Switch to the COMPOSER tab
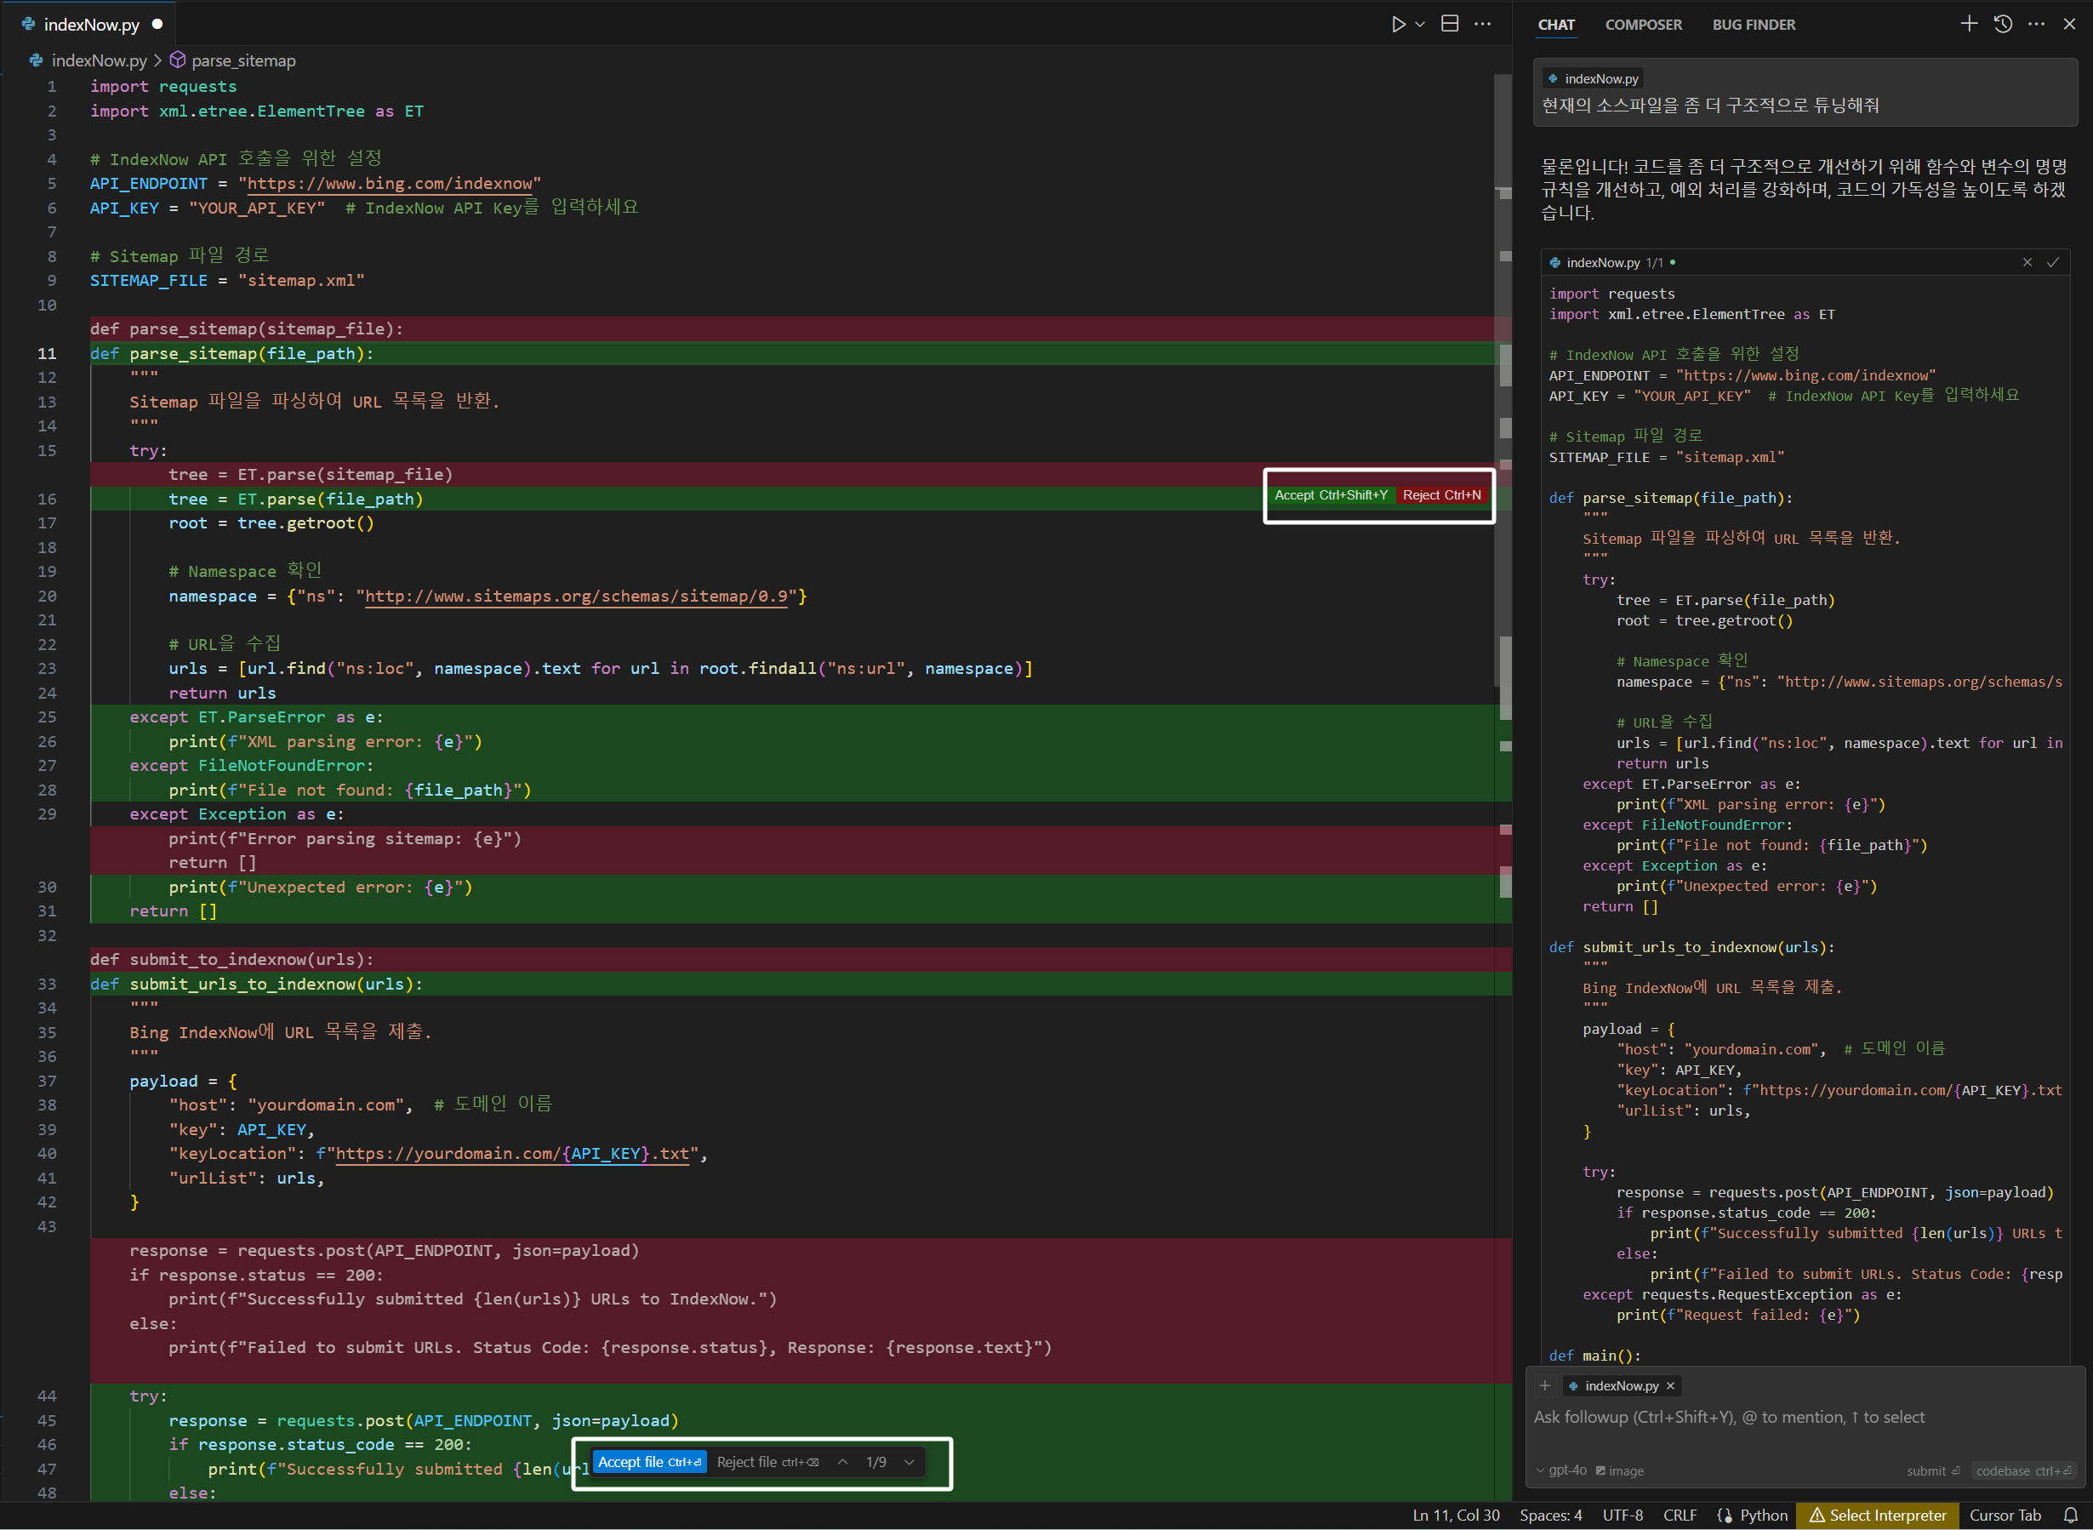The image size is (2093, 1530). [1644, 25]
